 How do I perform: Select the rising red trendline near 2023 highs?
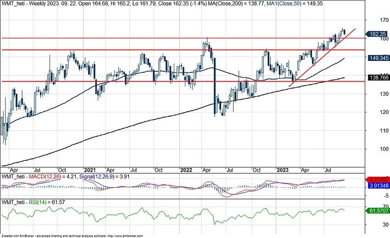coord(322,58)
